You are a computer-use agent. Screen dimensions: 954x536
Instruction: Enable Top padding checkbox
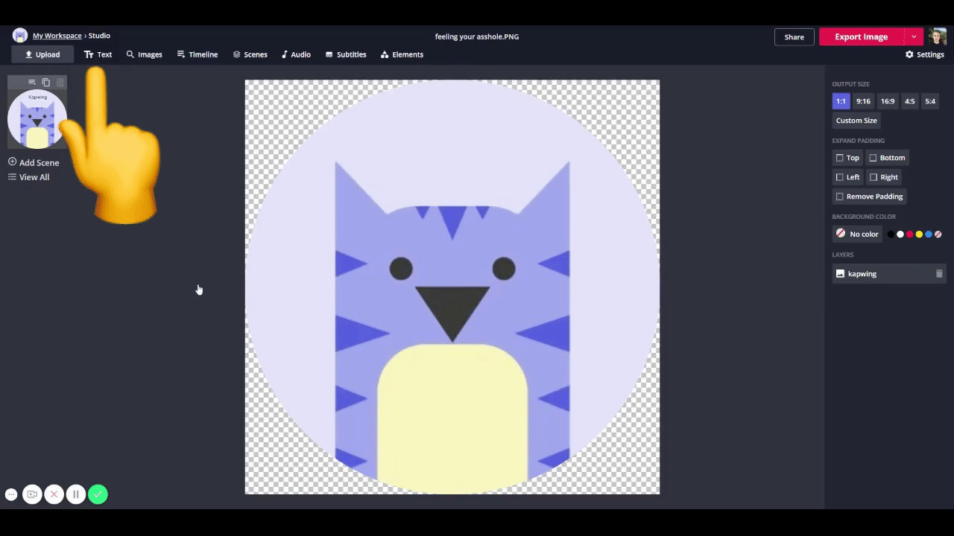pyautogui.click(x=840, y=158)
